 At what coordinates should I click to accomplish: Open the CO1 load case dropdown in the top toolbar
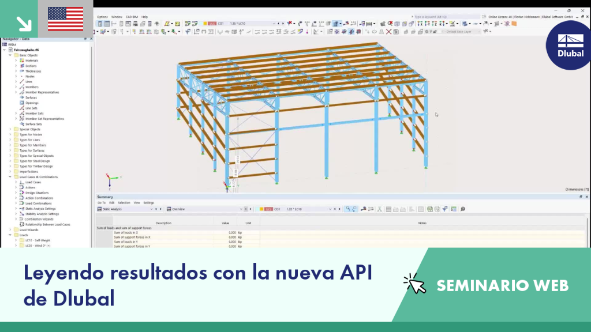click(x=274, y=24)
